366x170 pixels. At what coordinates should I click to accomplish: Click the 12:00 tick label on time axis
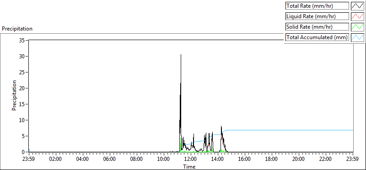click(x=191, y=160)
